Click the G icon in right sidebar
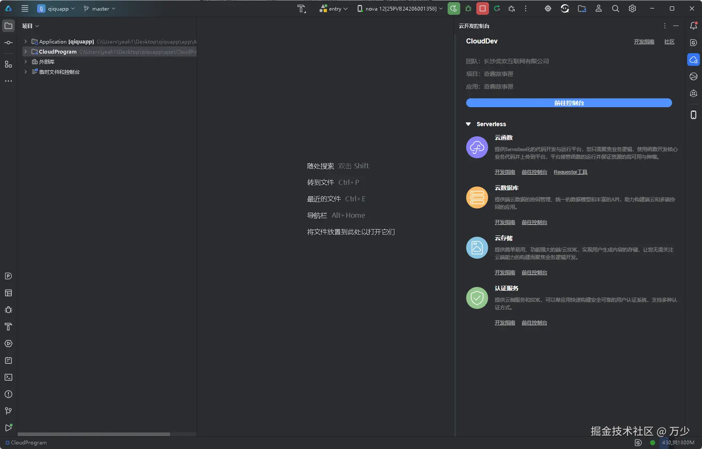The width and height of the screenshot is (702, 449). (x=694, y=43)
